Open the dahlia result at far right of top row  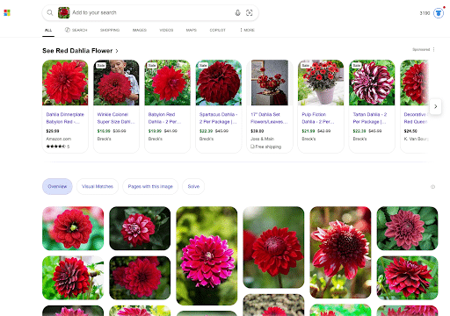(407, 228)
